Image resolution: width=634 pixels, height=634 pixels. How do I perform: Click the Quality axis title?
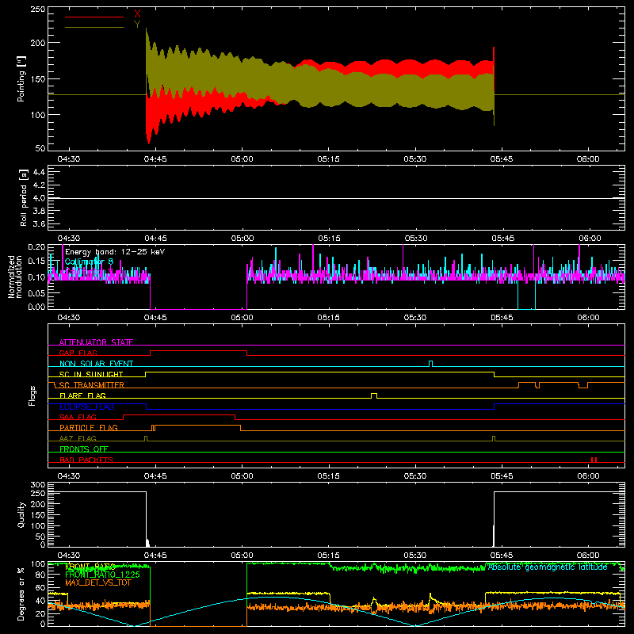click(21, 514)
